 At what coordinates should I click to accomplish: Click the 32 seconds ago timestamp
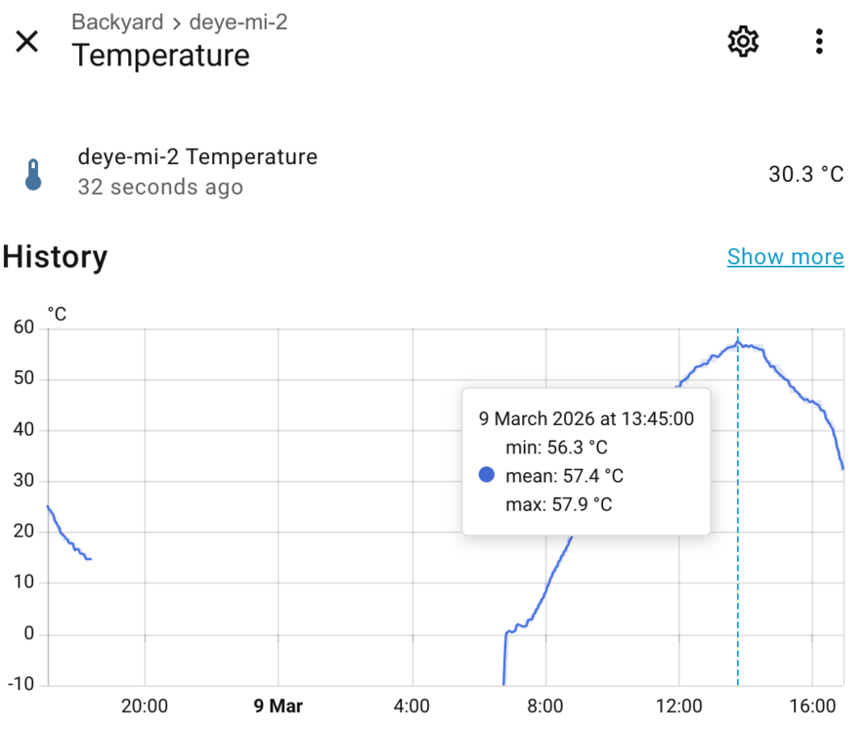[160, 187]
